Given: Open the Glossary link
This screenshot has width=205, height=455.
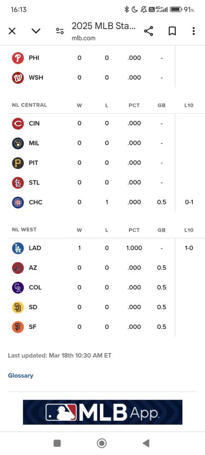Looking at the screenshot, I should [x=20, y=375].
